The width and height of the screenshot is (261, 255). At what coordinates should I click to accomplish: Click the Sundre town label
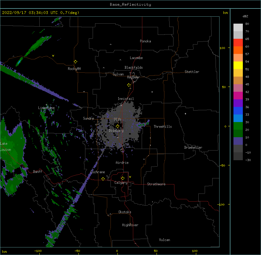(88, 118)
